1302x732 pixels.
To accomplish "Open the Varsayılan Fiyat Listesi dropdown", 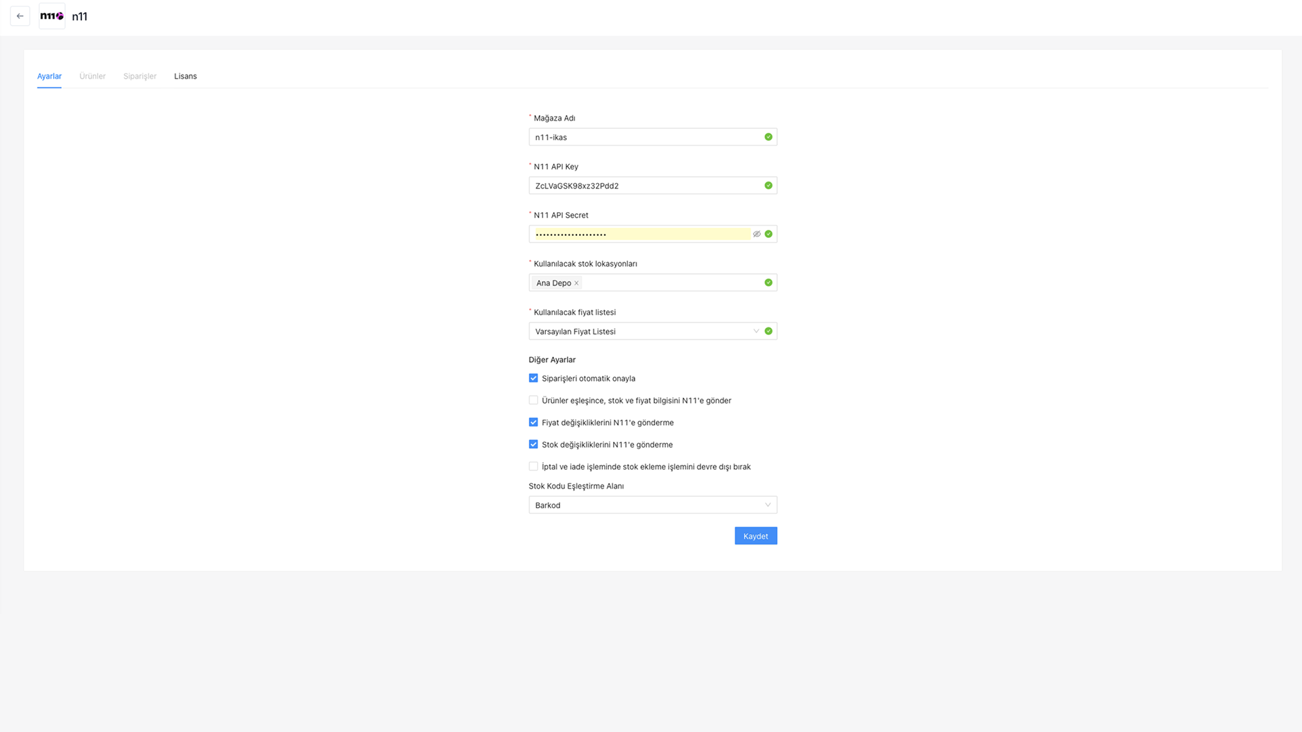I will pyautogui.click(x=653, y=331).
